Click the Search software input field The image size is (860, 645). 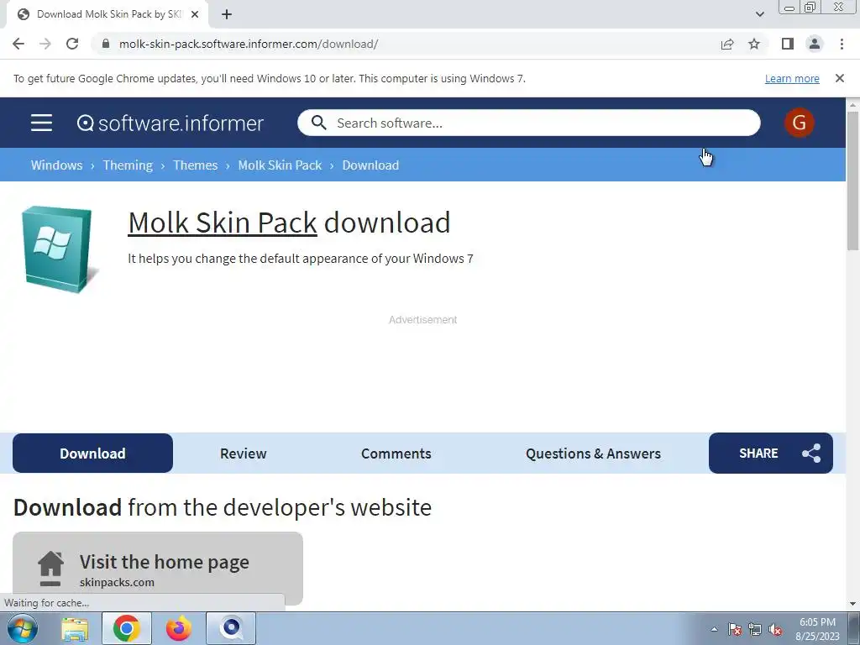[x=529, y=123]
